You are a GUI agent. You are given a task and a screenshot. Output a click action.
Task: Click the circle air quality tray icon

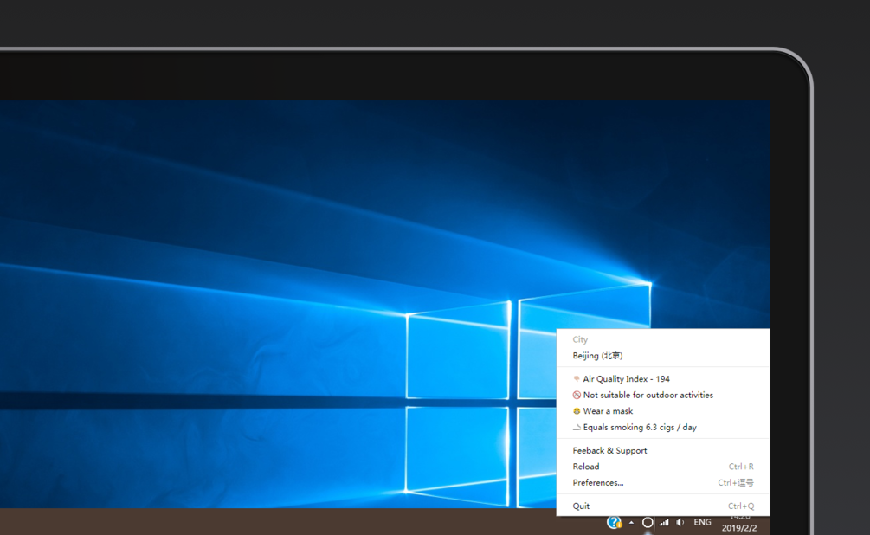pyautogui.click(x=648, y=522)
